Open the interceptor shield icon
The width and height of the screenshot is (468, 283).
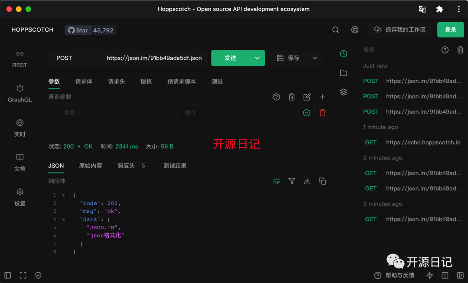tap(38, 275)
